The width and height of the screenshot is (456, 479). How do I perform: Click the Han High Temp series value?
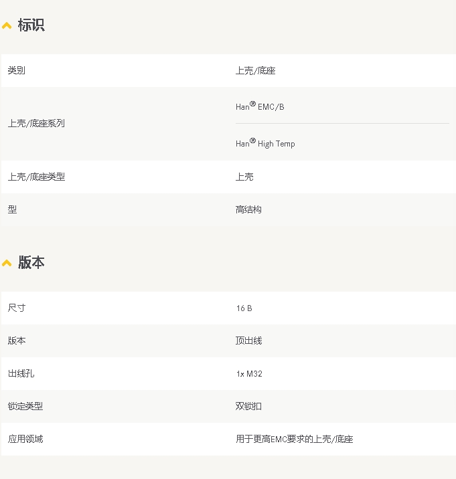click(265, 143)
